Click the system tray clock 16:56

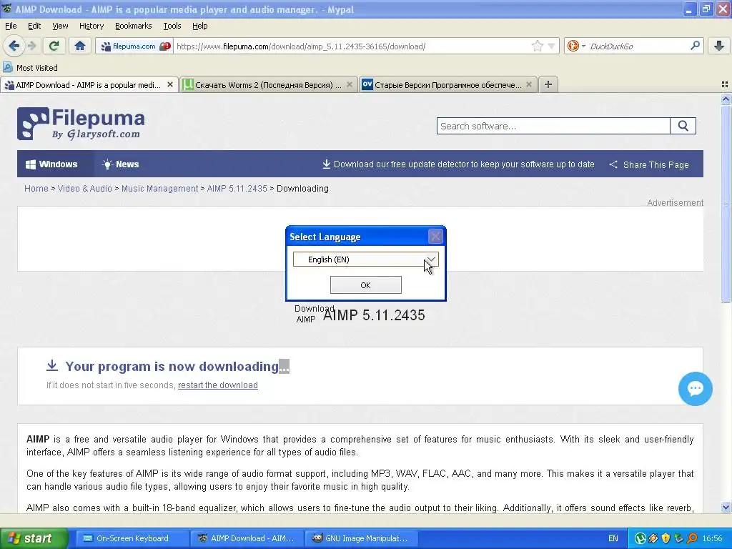click(712, 538)
